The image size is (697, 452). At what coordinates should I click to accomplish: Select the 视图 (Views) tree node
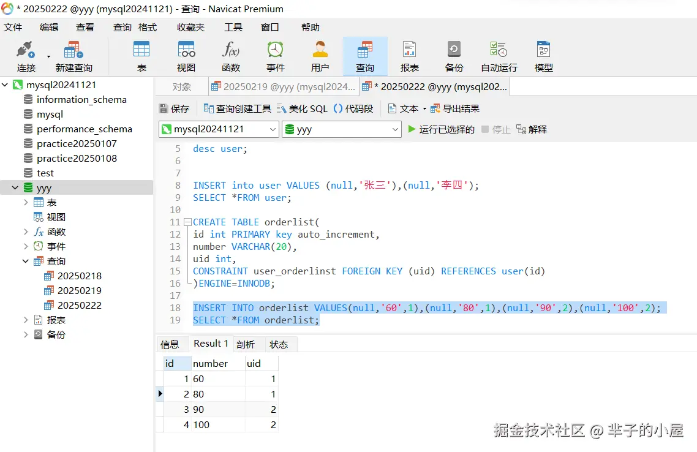(x=56, y=217)
